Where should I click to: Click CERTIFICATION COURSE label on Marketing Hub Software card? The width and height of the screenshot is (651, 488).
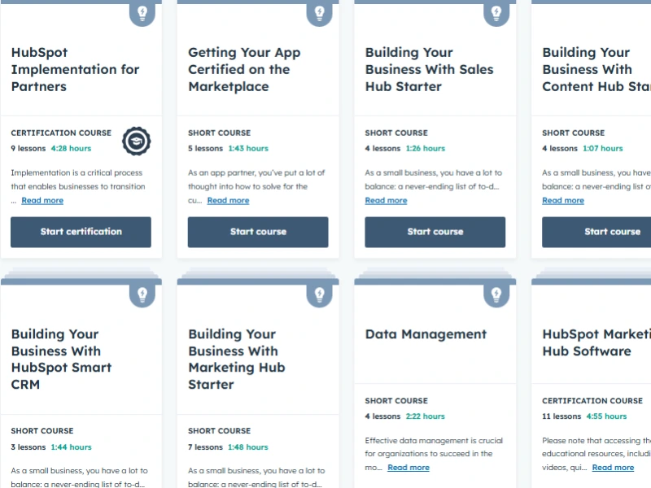(592, 401)
